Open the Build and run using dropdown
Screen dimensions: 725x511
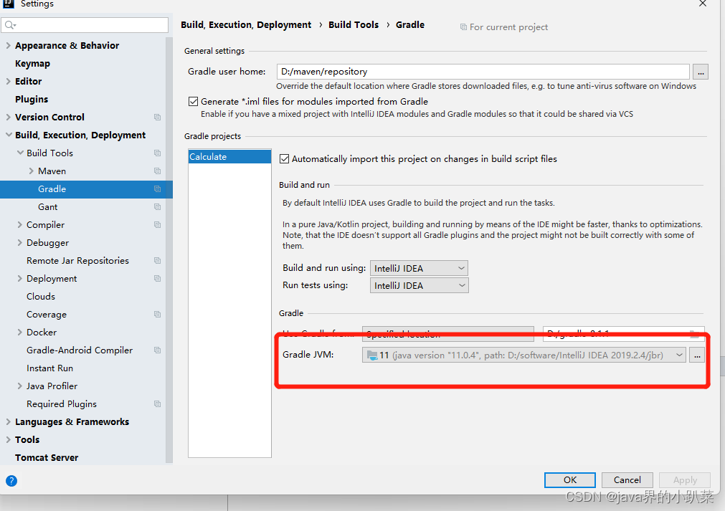point(419,269)
